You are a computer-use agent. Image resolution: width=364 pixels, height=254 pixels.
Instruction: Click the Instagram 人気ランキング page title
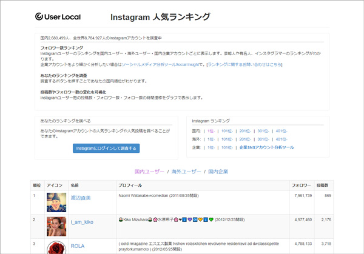(x=160, y=17)
